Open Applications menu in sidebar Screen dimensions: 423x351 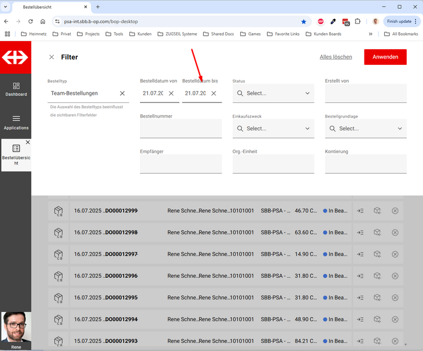[16, 122]
